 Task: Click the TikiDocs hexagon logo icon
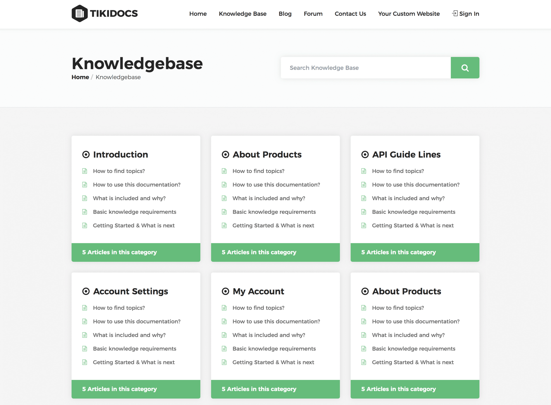click(80, 13)
